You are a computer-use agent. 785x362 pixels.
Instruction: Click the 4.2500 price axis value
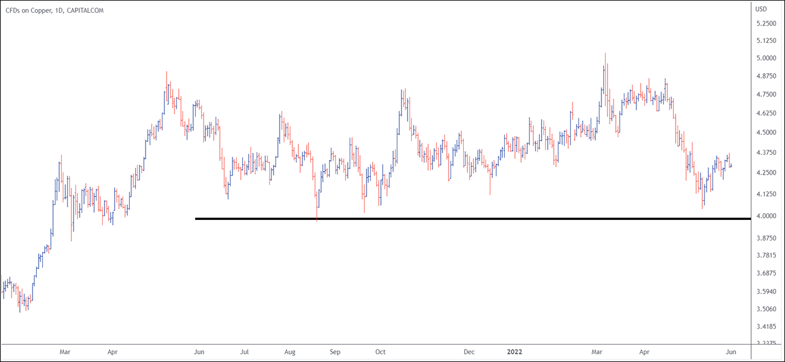(766, 173)
